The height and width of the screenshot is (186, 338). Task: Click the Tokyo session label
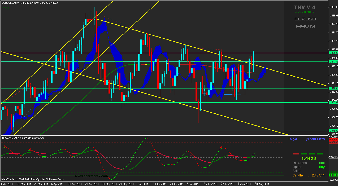[292, 139]
